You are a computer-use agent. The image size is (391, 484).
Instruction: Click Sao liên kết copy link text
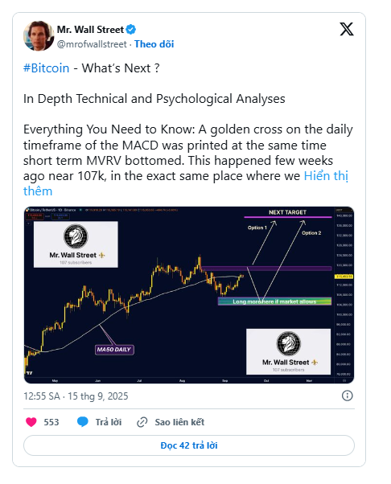coord(179,422)
